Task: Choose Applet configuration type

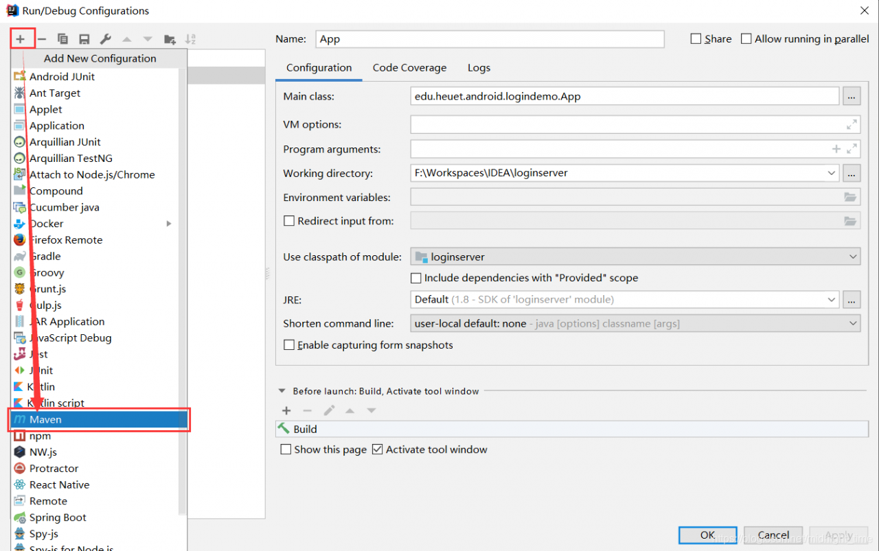Action: [x=95, y=110]
